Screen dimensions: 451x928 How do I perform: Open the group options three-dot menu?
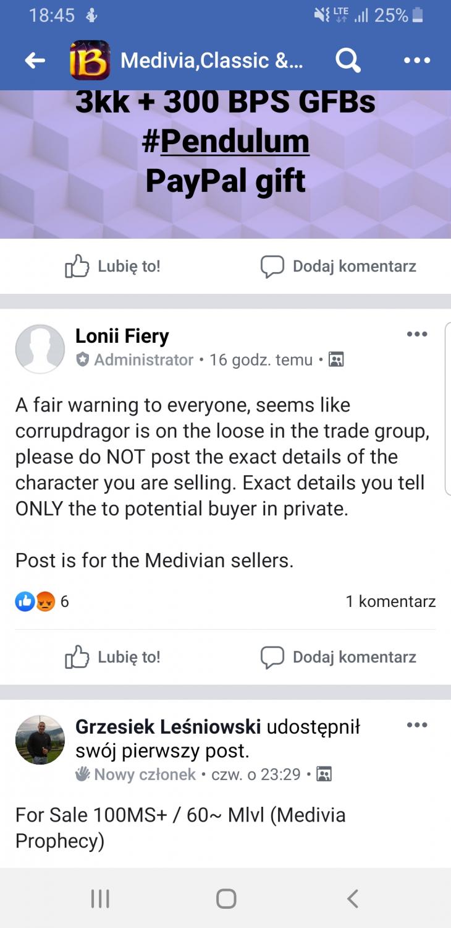(416, 61)
